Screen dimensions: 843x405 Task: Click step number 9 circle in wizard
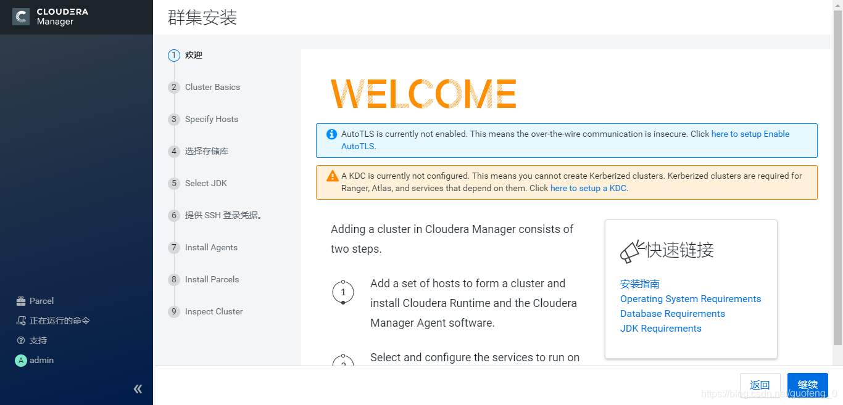(174, 312)
